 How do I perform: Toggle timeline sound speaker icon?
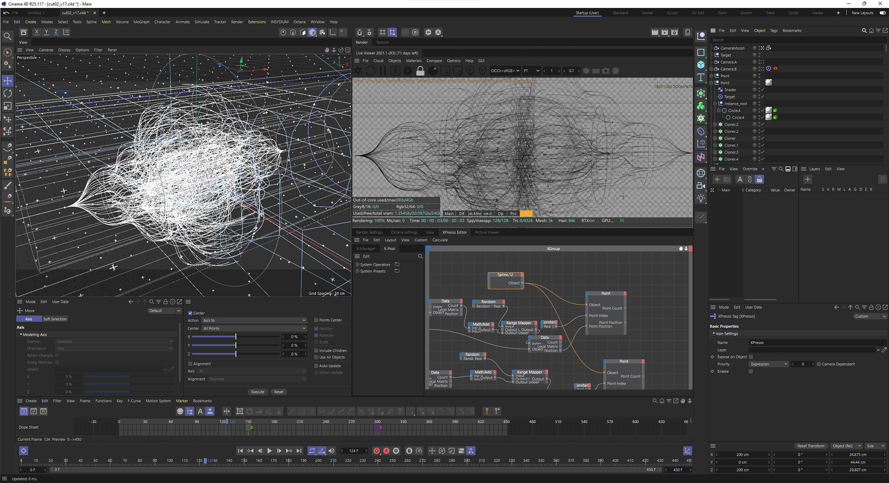(x=332, y=451)
